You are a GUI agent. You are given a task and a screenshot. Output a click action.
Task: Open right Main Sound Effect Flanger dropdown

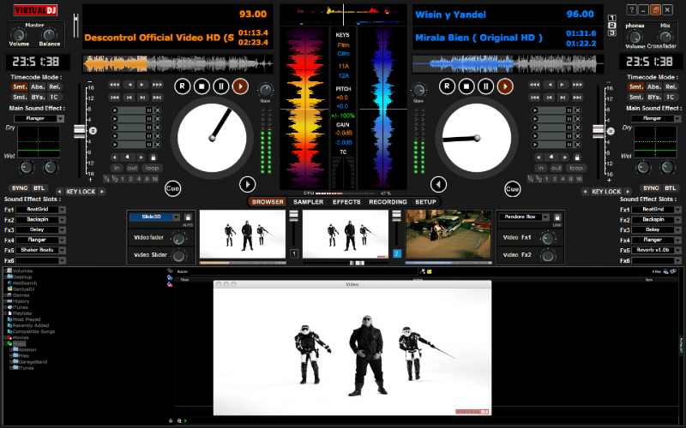pyautogui.click(x=656, y=118)
